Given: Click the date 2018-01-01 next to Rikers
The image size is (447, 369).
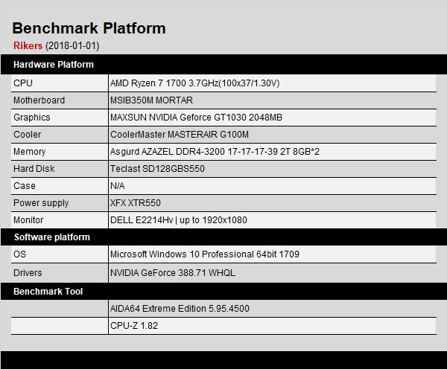Looking at the screenshot, I should tap(72, 46).
